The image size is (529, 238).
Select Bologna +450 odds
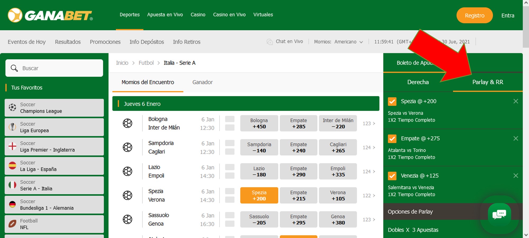coord(259,123)
